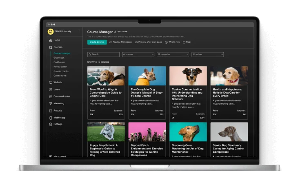
Task: Open the Canine Communication 101 course thumbnail
Action: point(188,76)
